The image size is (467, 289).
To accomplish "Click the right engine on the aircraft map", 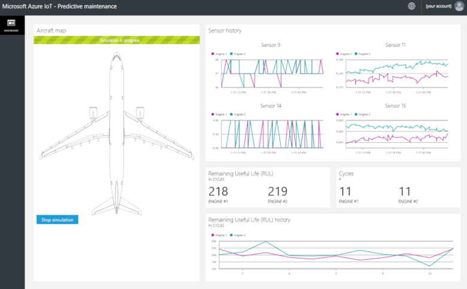I will (x=140, y=113).
